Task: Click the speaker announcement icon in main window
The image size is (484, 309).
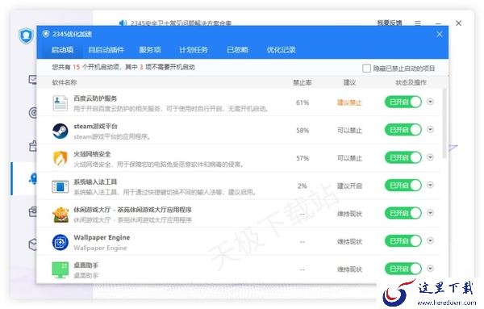Action: click(123, 23)
